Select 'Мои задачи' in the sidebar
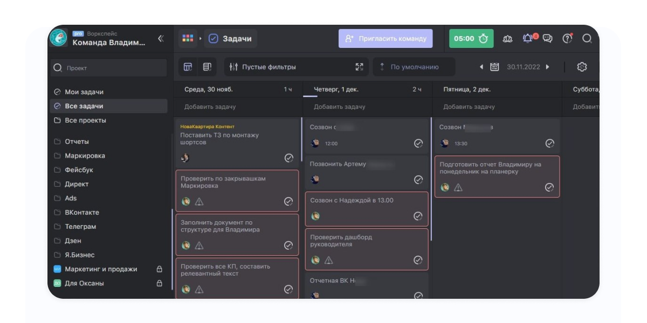This screenshot has height=323, width=647. 84,92
